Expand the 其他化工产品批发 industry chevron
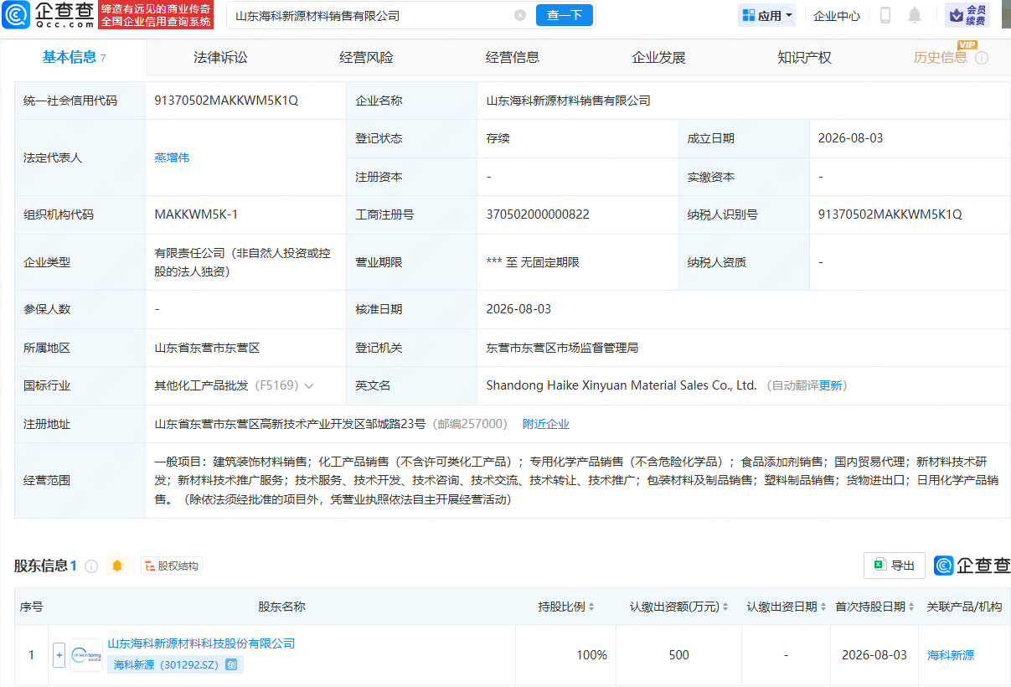 tap(309, 386)
